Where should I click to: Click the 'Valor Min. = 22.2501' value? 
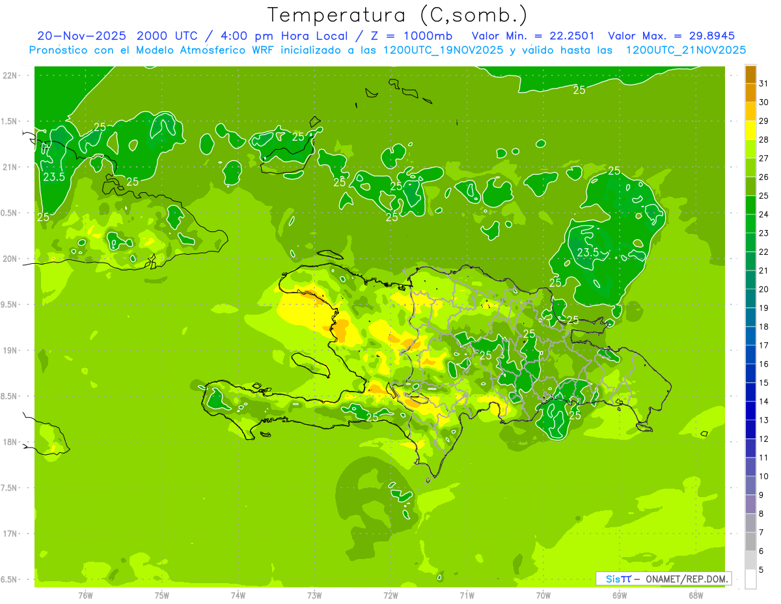point(533,36)
